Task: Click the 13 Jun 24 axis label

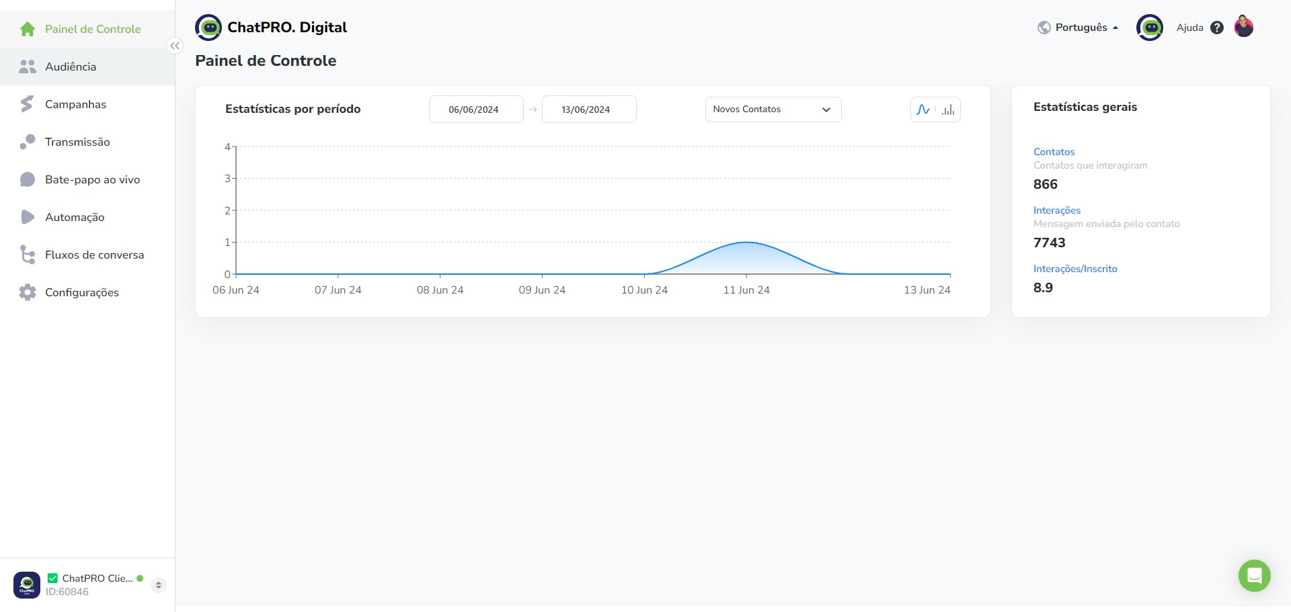Action: tap(927, 290)
